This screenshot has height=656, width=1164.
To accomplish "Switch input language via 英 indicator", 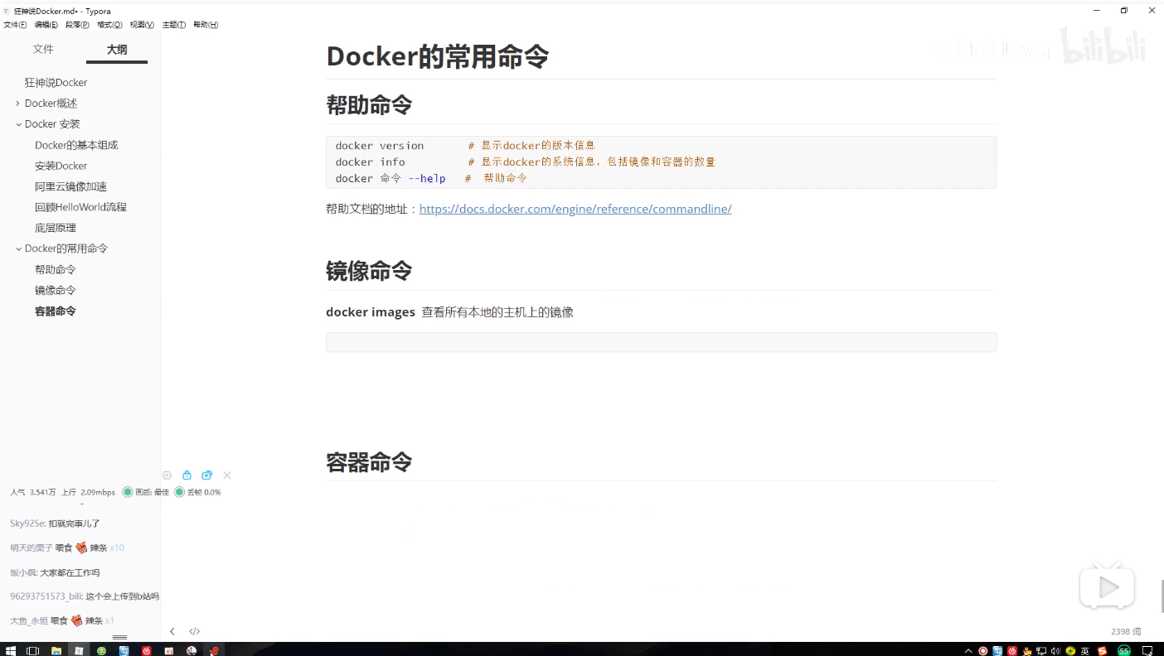I will pos(1085,651).
